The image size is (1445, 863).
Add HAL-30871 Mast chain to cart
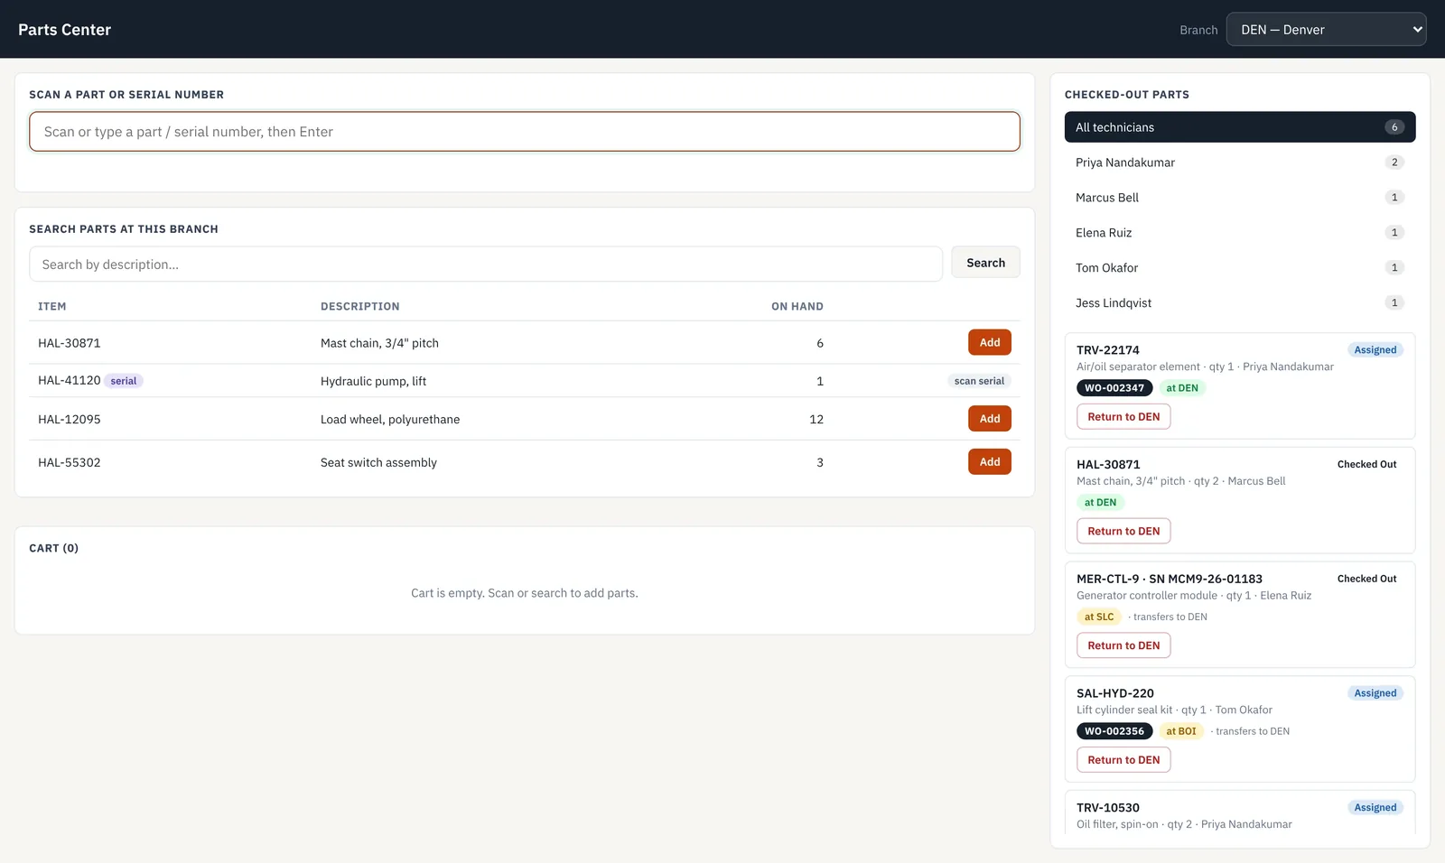(x=990, y=343)
